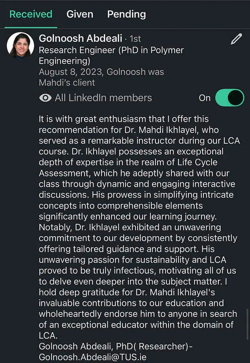
Task: Edit recommendation using the pencil icon
Action: click(x=236, y=39)
